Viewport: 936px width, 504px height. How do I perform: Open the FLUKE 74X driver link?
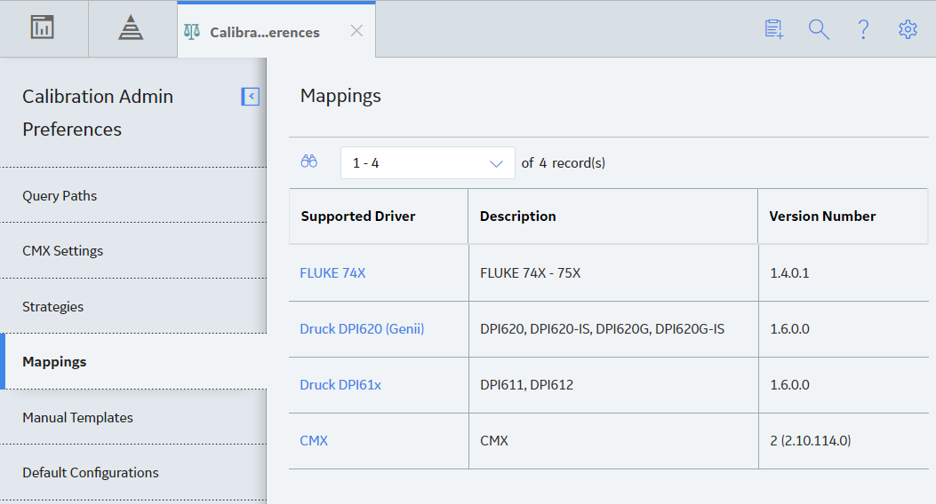coord(332,272)
